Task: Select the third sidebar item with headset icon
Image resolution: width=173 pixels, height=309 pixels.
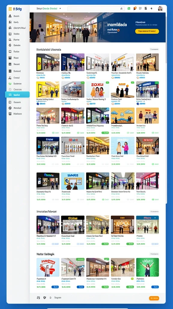Action: (x=18, y=28)
